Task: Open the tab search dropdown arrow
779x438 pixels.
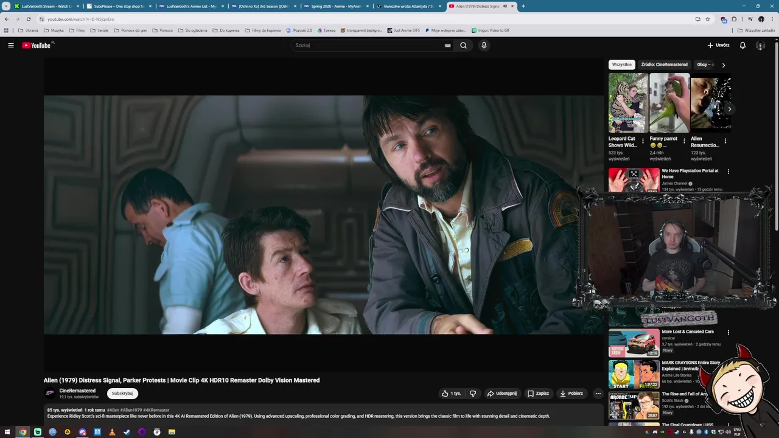Action: pyautogui.click(x=6, y=6)
